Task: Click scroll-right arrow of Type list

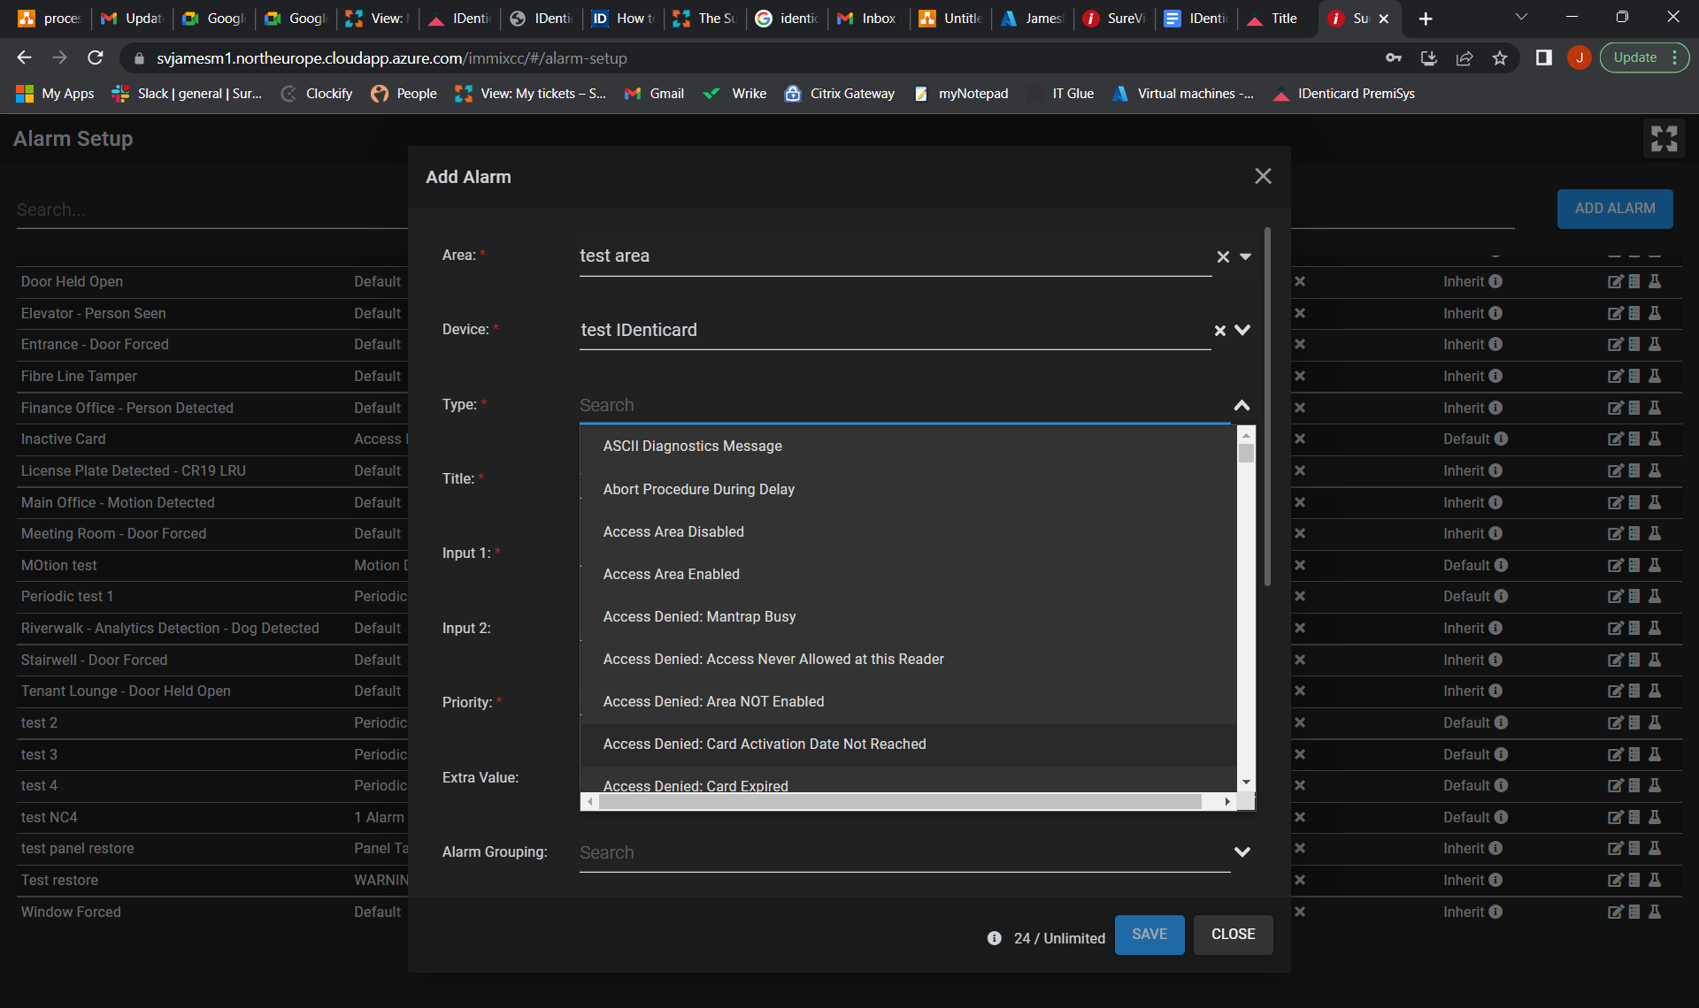Action: pos(1227,801)
